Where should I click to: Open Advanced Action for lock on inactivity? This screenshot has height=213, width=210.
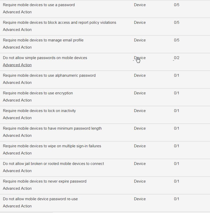17,118
